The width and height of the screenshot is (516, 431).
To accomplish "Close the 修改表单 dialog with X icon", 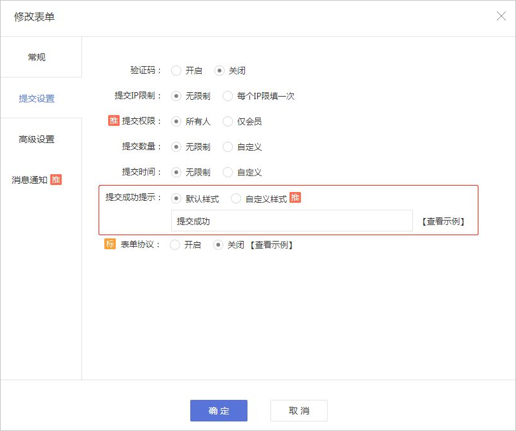I will pyautogui.click(x=501, y=16).
